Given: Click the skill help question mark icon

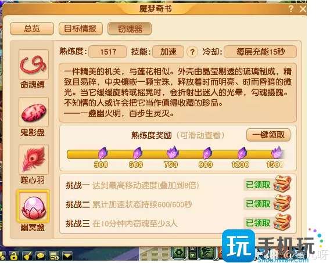Looking at the screenshot, I should [x=192, y=52].
